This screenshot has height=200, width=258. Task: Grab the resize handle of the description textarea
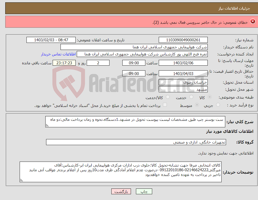pyautogui.click(x=47, y=125)
